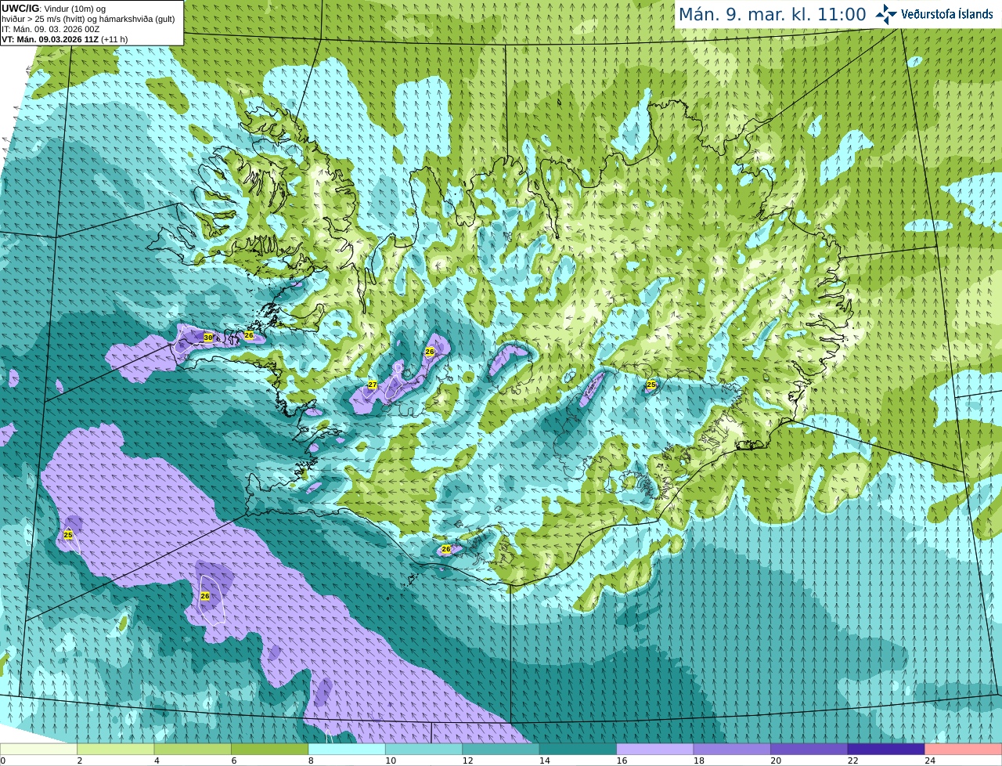This screenshot has height=766, width=1002.
Task: Click the 'VT: Mán. 09.03.2026 11Z (+11 h)' line
Action: [65, 39]
